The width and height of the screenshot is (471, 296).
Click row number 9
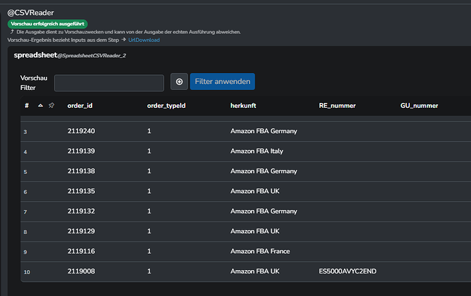point(25,252)
